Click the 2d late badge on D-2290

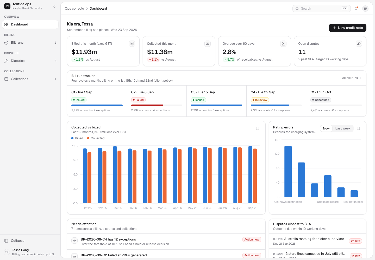click(x=355, y=241)
